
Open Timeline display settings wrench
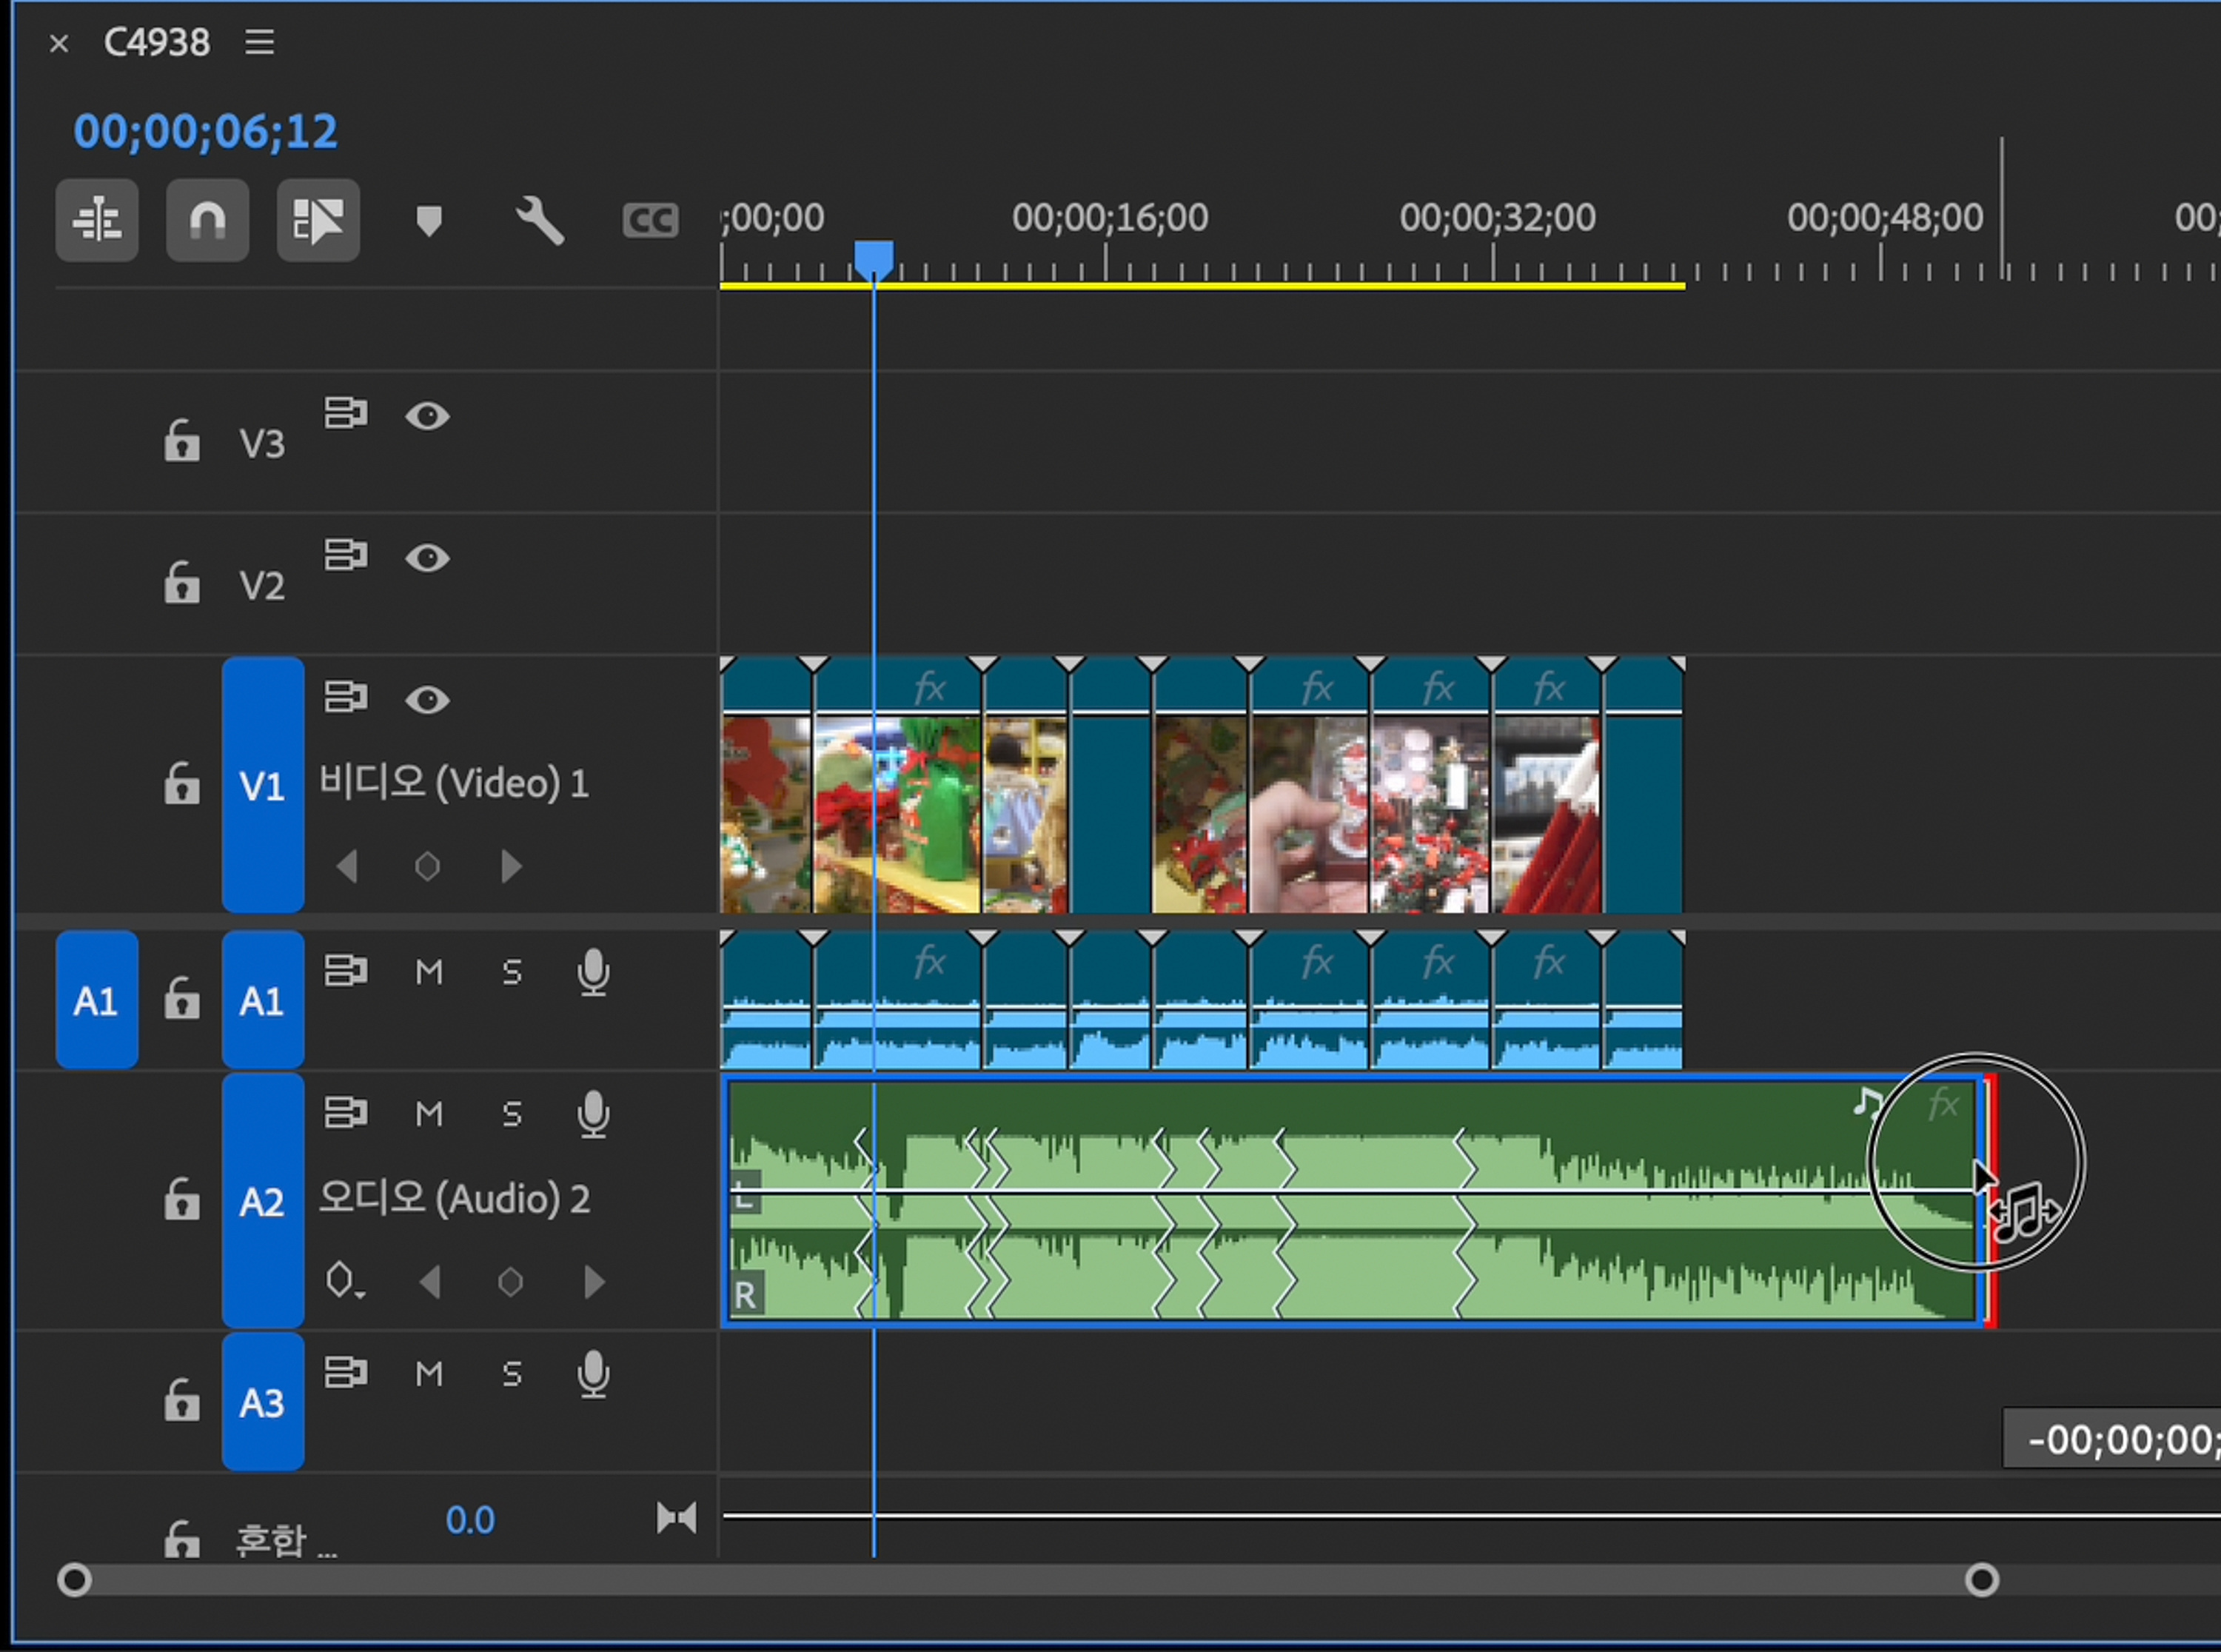540,220
